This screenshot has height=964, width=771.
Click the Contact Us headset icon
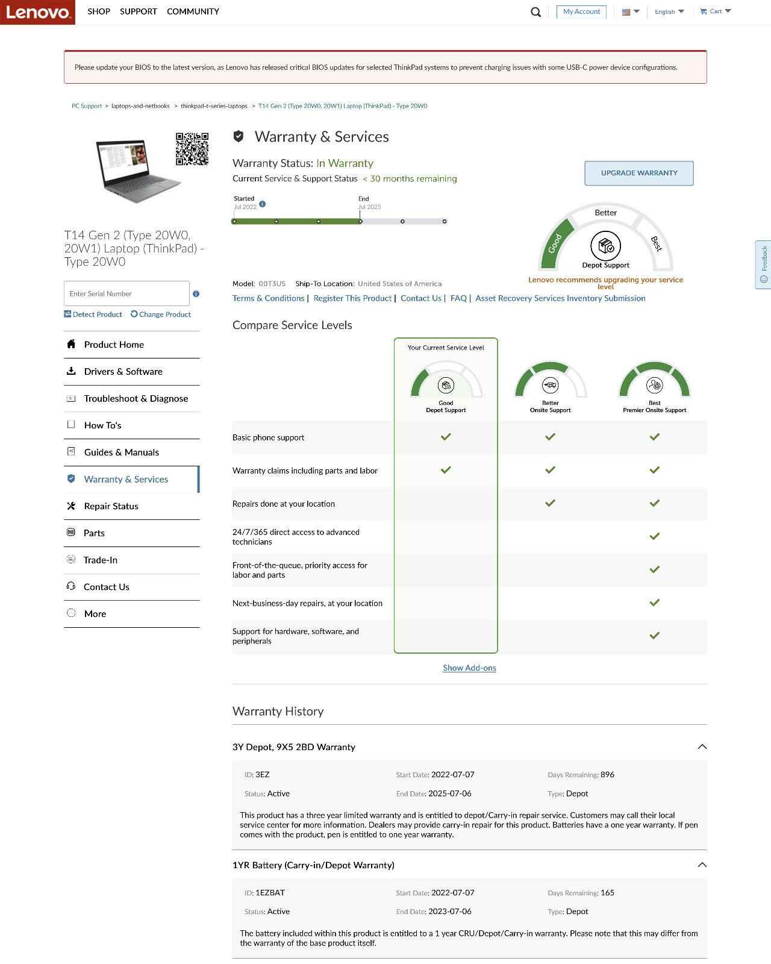(71, 586)
